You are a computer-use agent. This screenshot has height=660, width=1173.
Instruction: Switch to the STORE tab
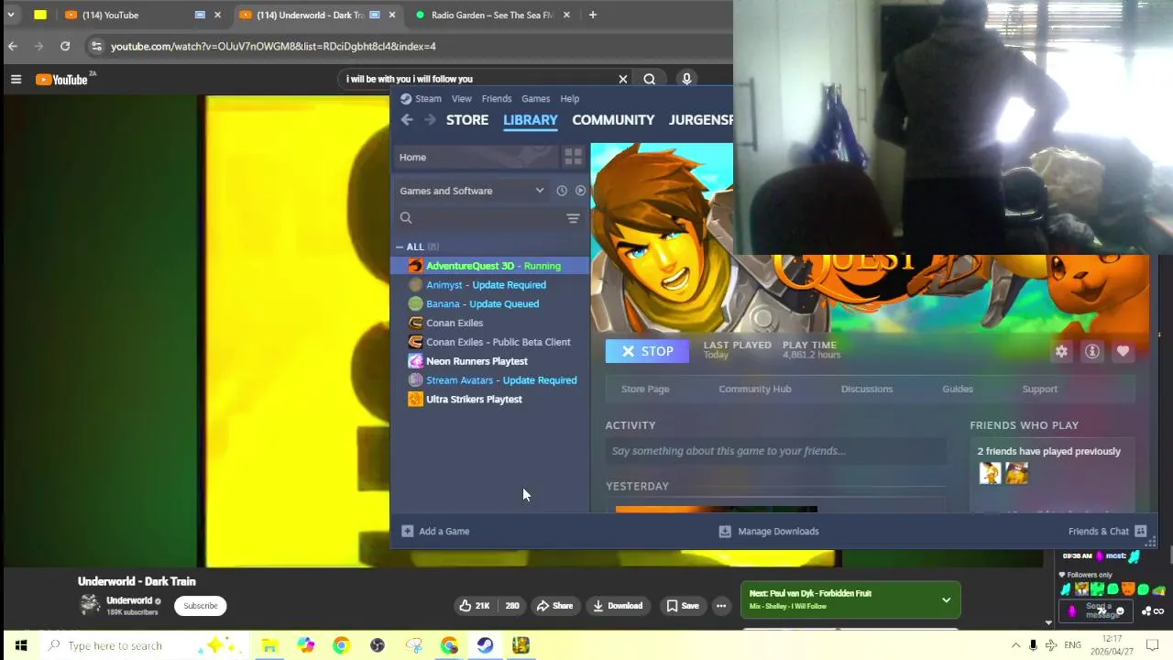tap(467, 119)
